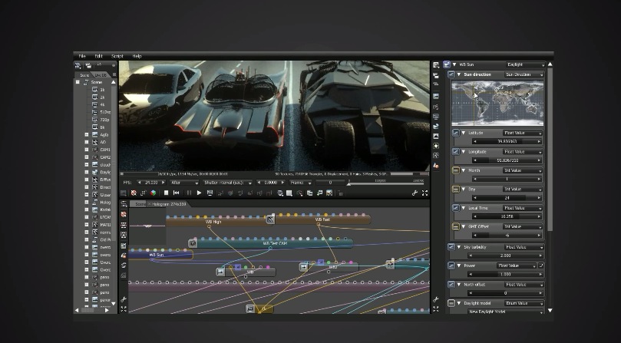Click the render region square icon
The width and height of the screenshot is (621, 343).
(289, 193)
